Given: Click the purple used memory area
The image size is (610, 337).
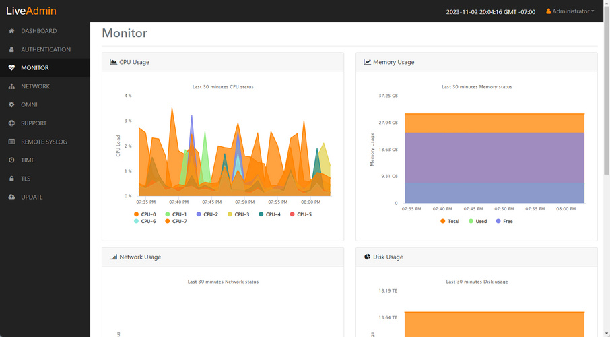Looking at the screenshot, I should (494, 158).
